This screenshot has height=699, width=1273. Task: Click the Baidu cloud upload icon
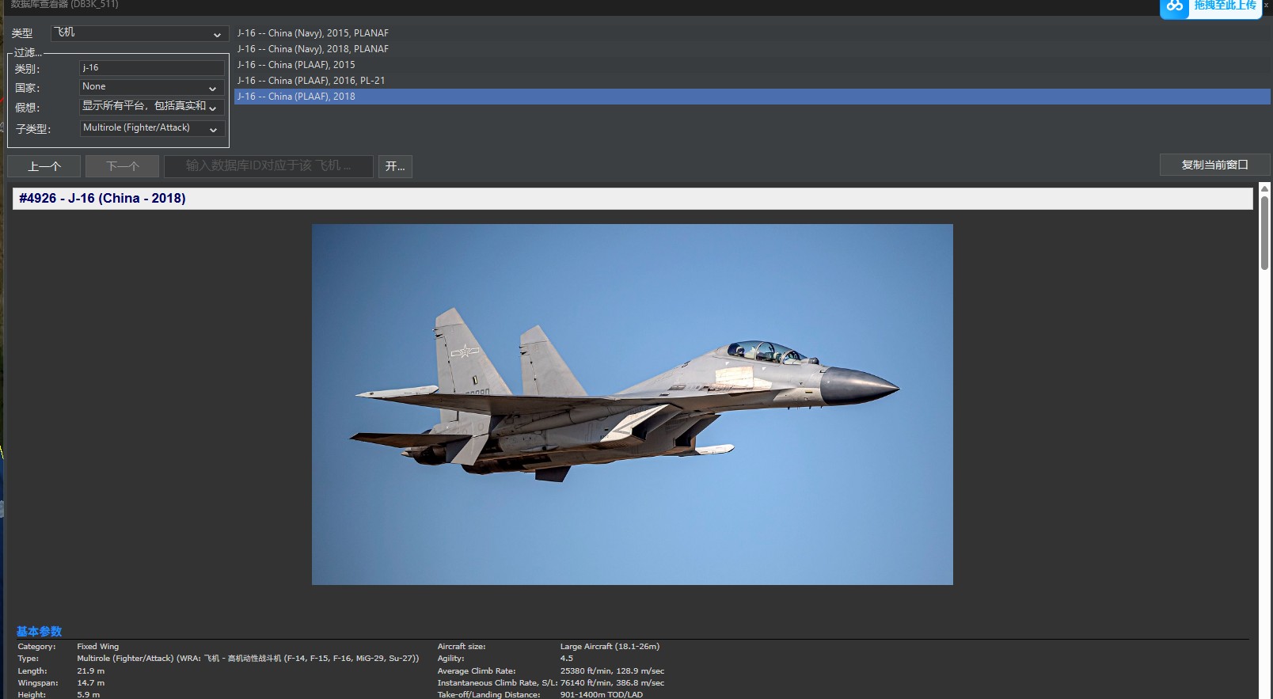pyautogui.click(x=1175, y=6)
